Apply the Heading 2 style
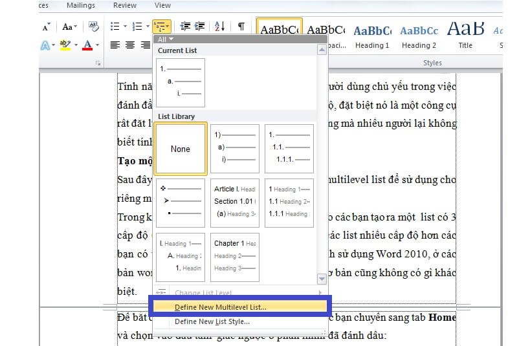The image size is (530, 346). [419, 36]
